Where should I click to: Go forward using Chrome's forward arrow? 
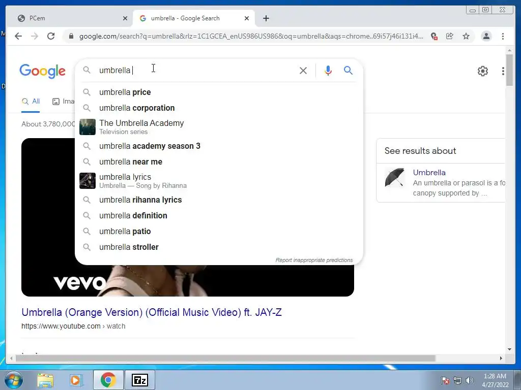point(35,36)
